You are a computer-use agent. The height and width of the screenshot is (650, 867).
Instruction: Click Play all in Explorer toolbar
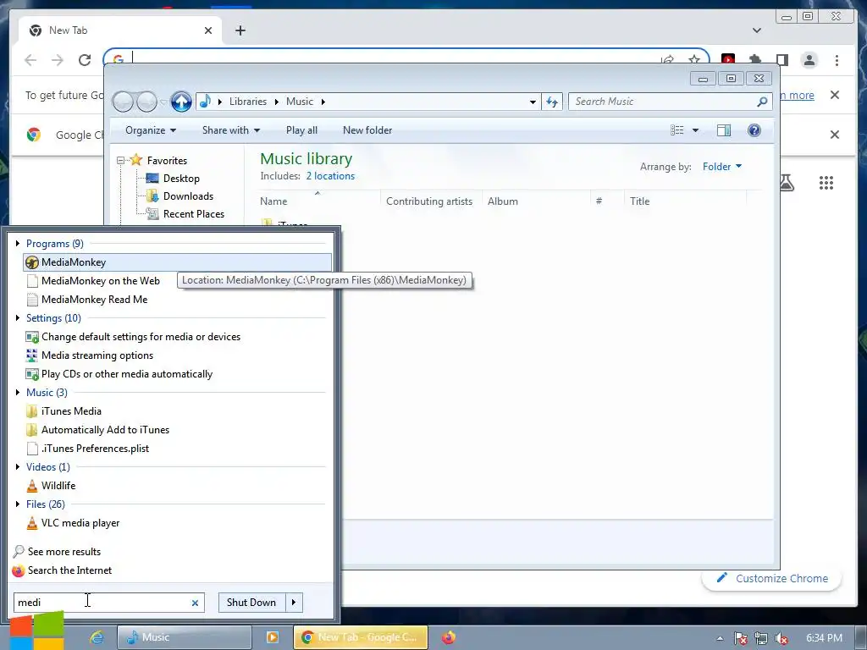[x=301, y=130]
